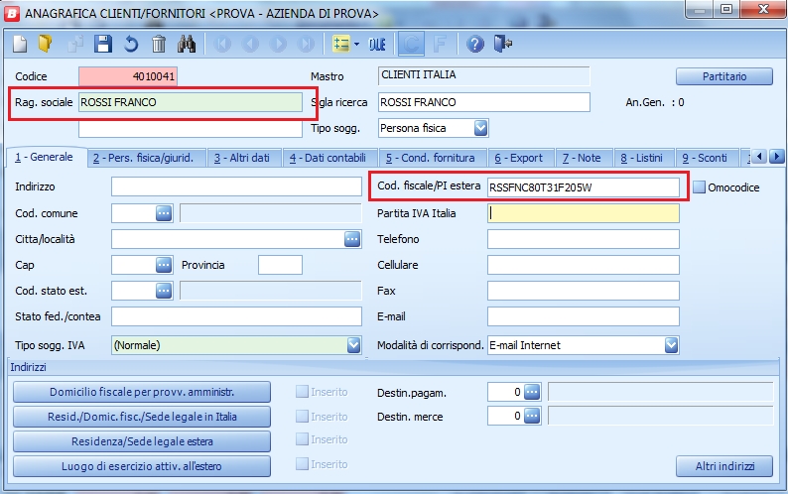Switch to 1 - Generale tab
This screenshot has height=494, width=788.
click(x=45, y=158)
